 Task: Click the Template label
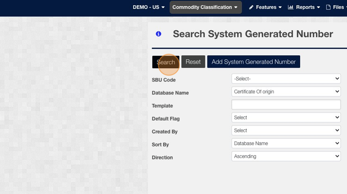pyautogui.click(x=162, y=106)
